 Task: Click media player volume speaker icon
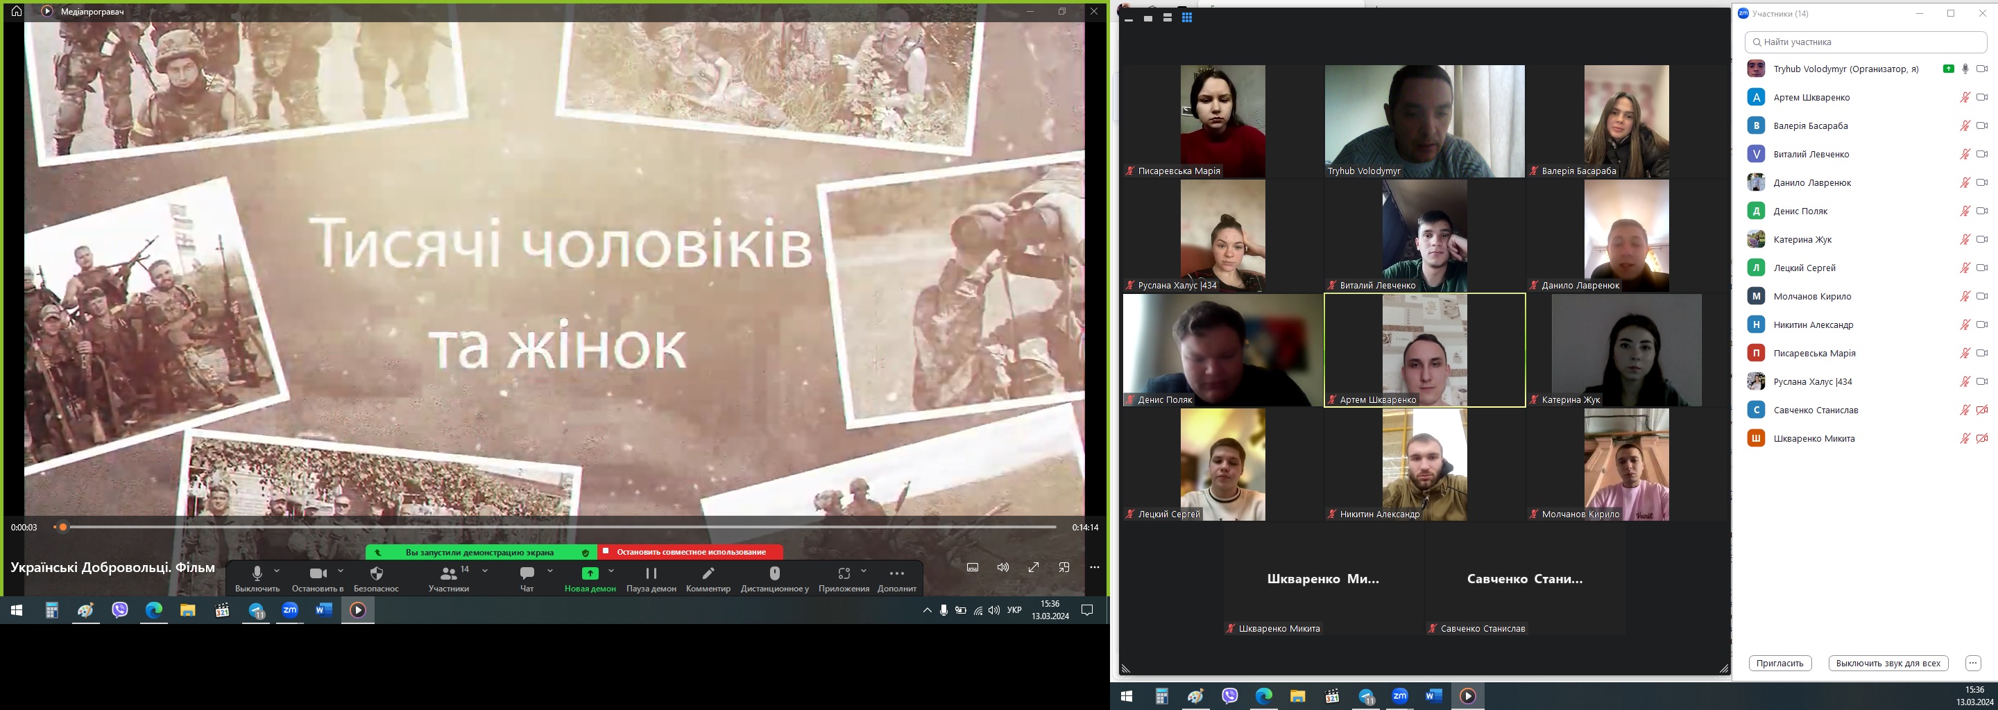[1003, 567]
